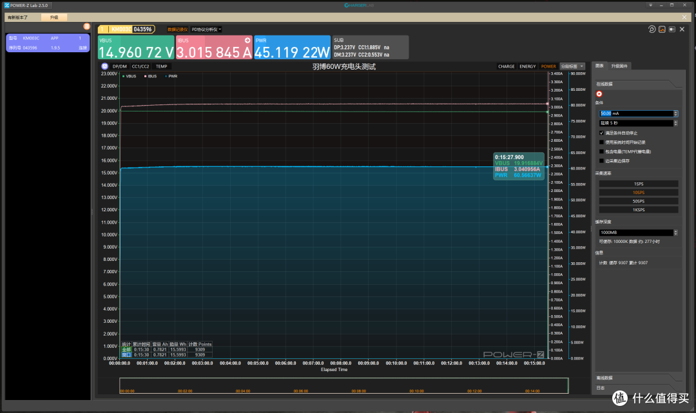Select the 1 KM003C 043596 device tab
This screenshot has height=413, width=696.
click(126, 29)
